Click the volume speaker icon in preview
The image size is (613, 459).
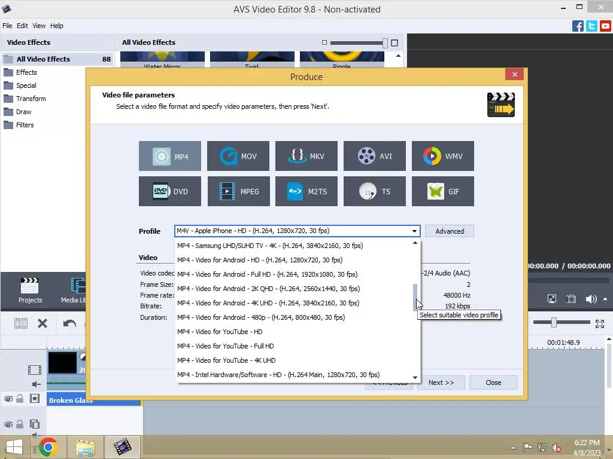click(591, 299)
